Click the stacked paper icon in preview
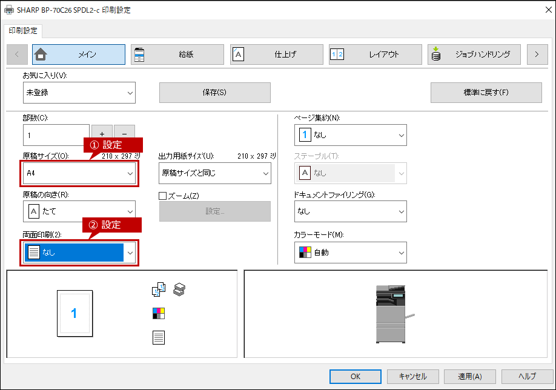Image resolution: width=556 pixels, height=390 pixels. pyautogui.click(x=179, y=289)
